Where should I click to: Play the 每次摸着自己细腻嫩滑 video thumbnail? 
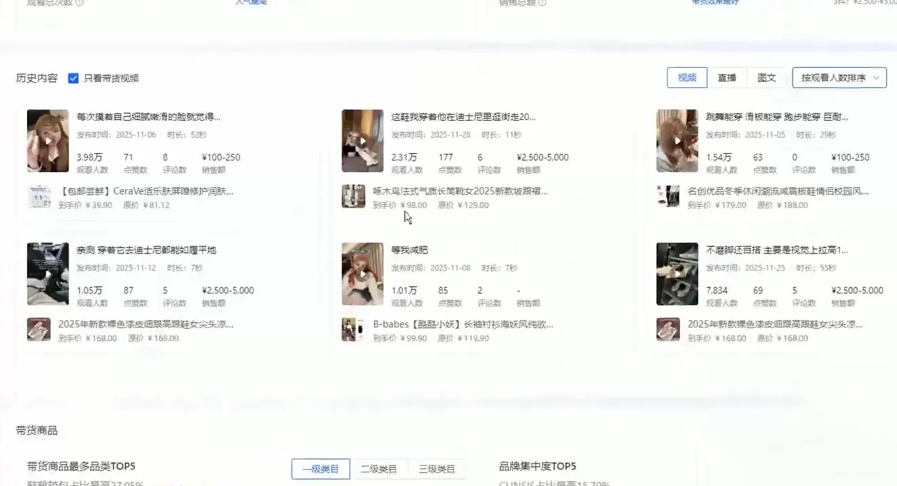[47, 140]
